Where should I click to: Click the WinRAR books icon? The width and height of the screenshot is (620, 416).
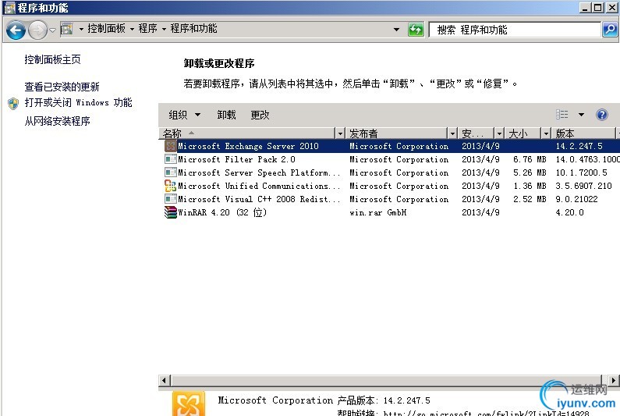171,212
